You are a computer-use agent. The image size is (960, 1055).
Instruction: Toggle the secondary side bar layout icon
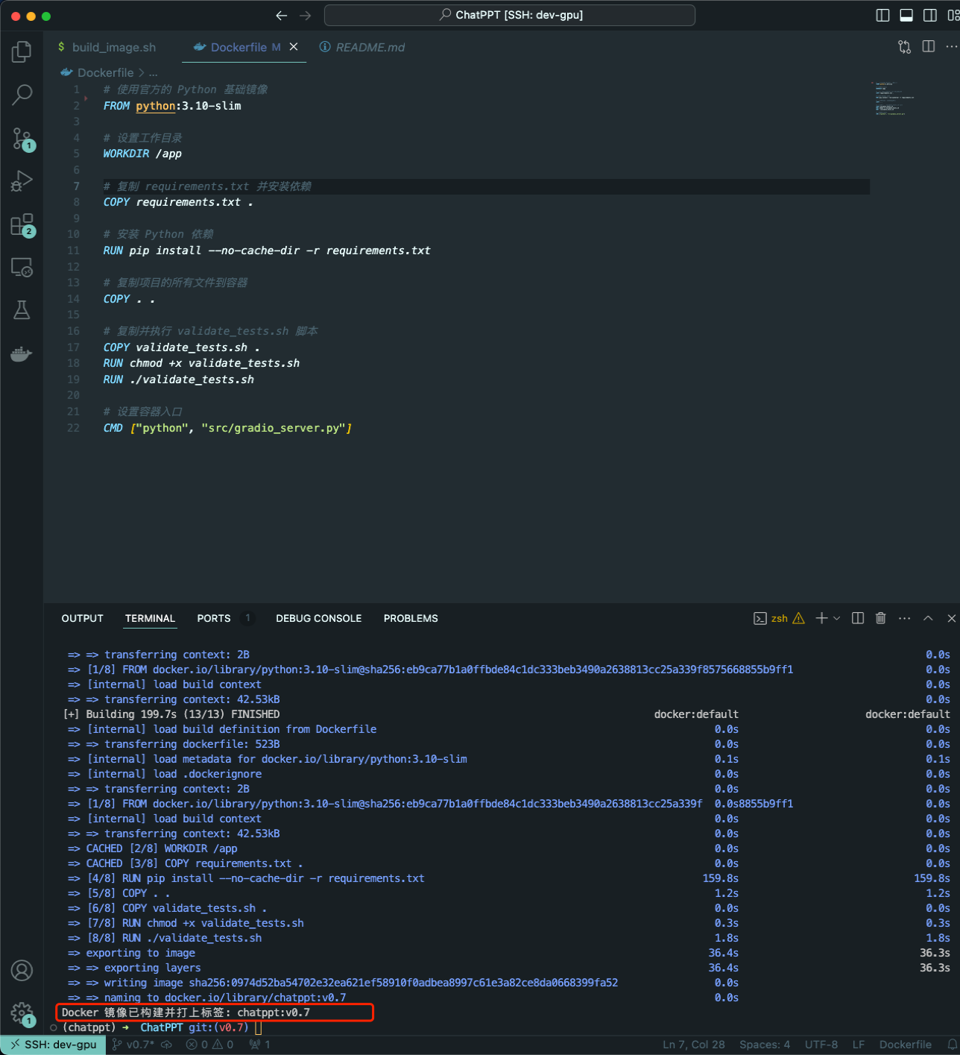[x=930, y=15]
